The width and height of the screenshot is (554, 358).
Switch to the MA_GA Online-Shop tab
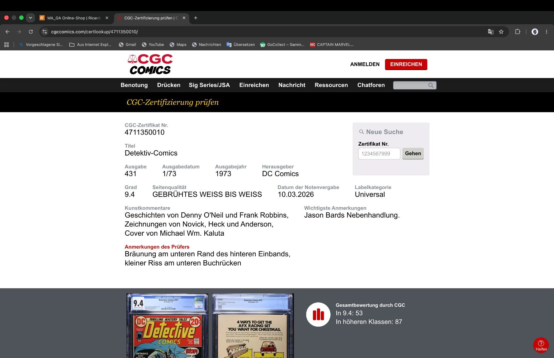pyautogui.click(x=74, y=18)
